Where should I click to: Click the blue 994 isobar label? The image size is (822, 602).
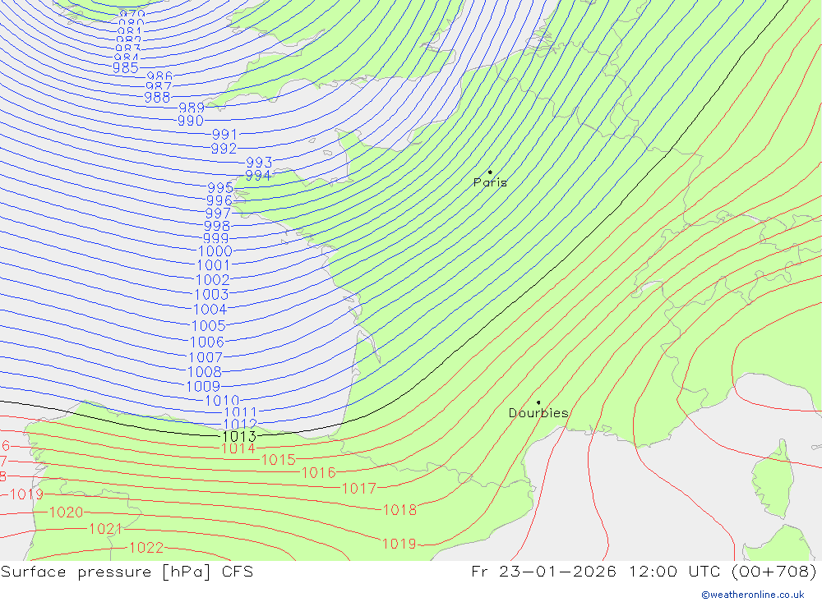258,176
